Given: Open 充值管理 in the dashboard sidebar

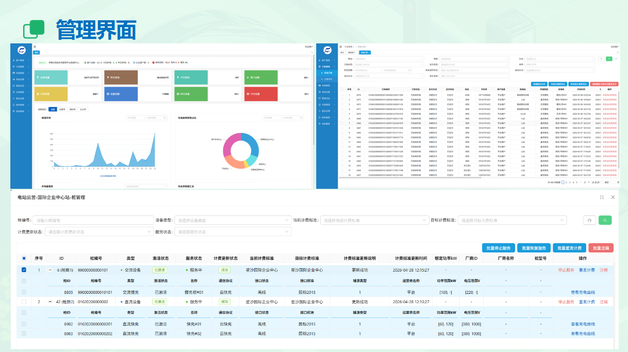Looking at the screenshot, I should [20, 73].
